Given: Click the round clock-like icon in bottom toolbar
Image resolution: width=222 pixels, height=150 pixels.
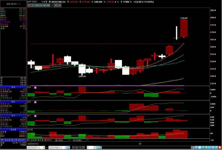Looking at the screenshot, I should tap(199, 148).
